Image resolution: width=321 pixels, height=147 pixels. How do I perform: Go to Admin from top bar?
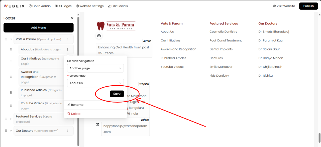pyautogui.click(x=40, y=6)
